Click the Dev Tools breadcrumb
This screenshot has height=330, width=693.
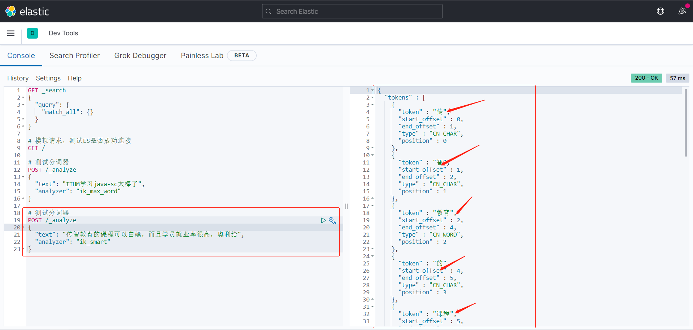coord(64,33)
